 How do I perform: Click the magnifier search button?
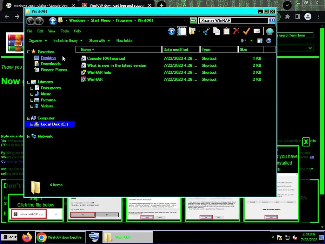click(x=272, y=20)
